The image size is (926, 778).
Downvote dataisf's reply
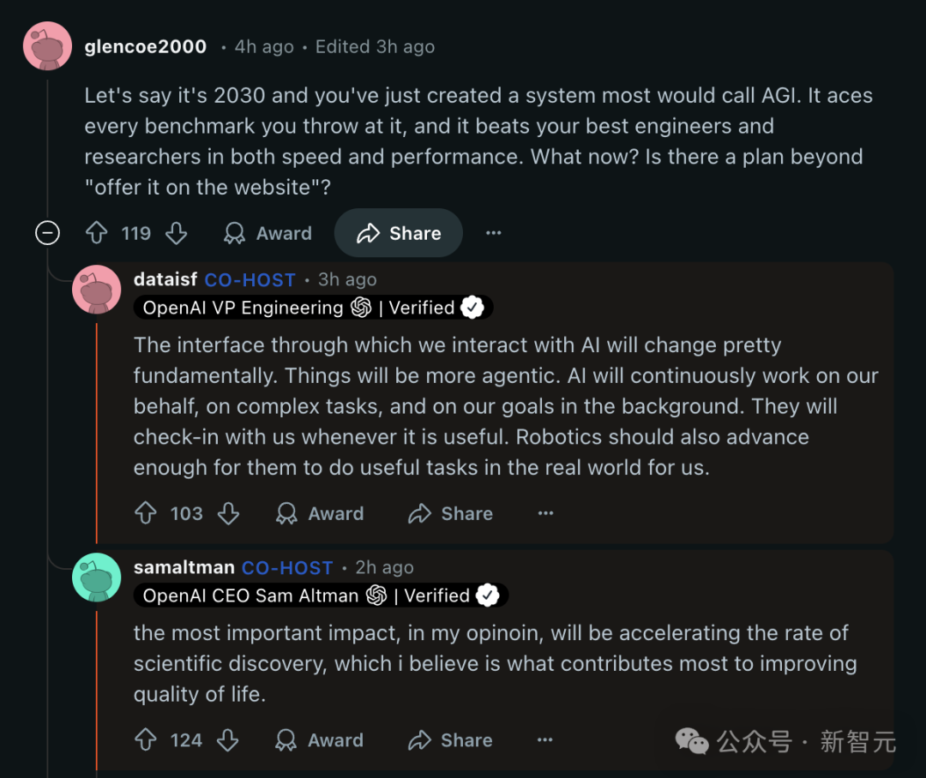(227, 513)
